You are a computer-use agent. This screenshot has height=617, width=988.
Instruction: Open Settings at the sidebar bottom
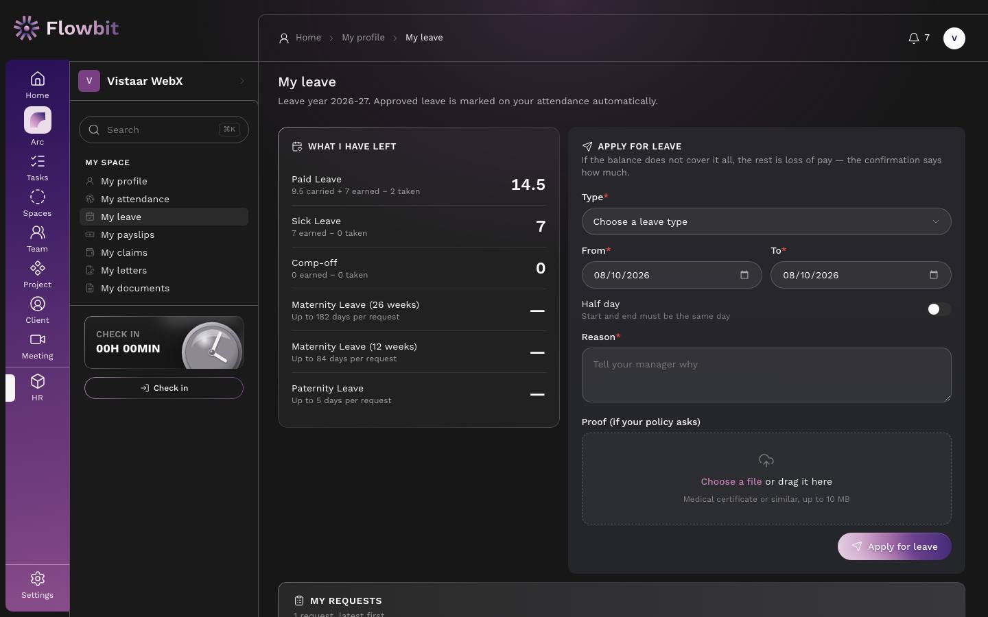pyautogui.click(x=37, y=585)
